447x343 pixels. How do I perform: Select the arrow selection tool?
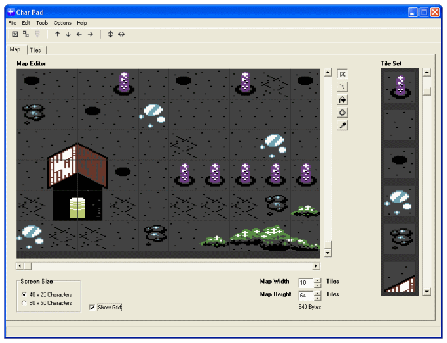click(342, 74)
